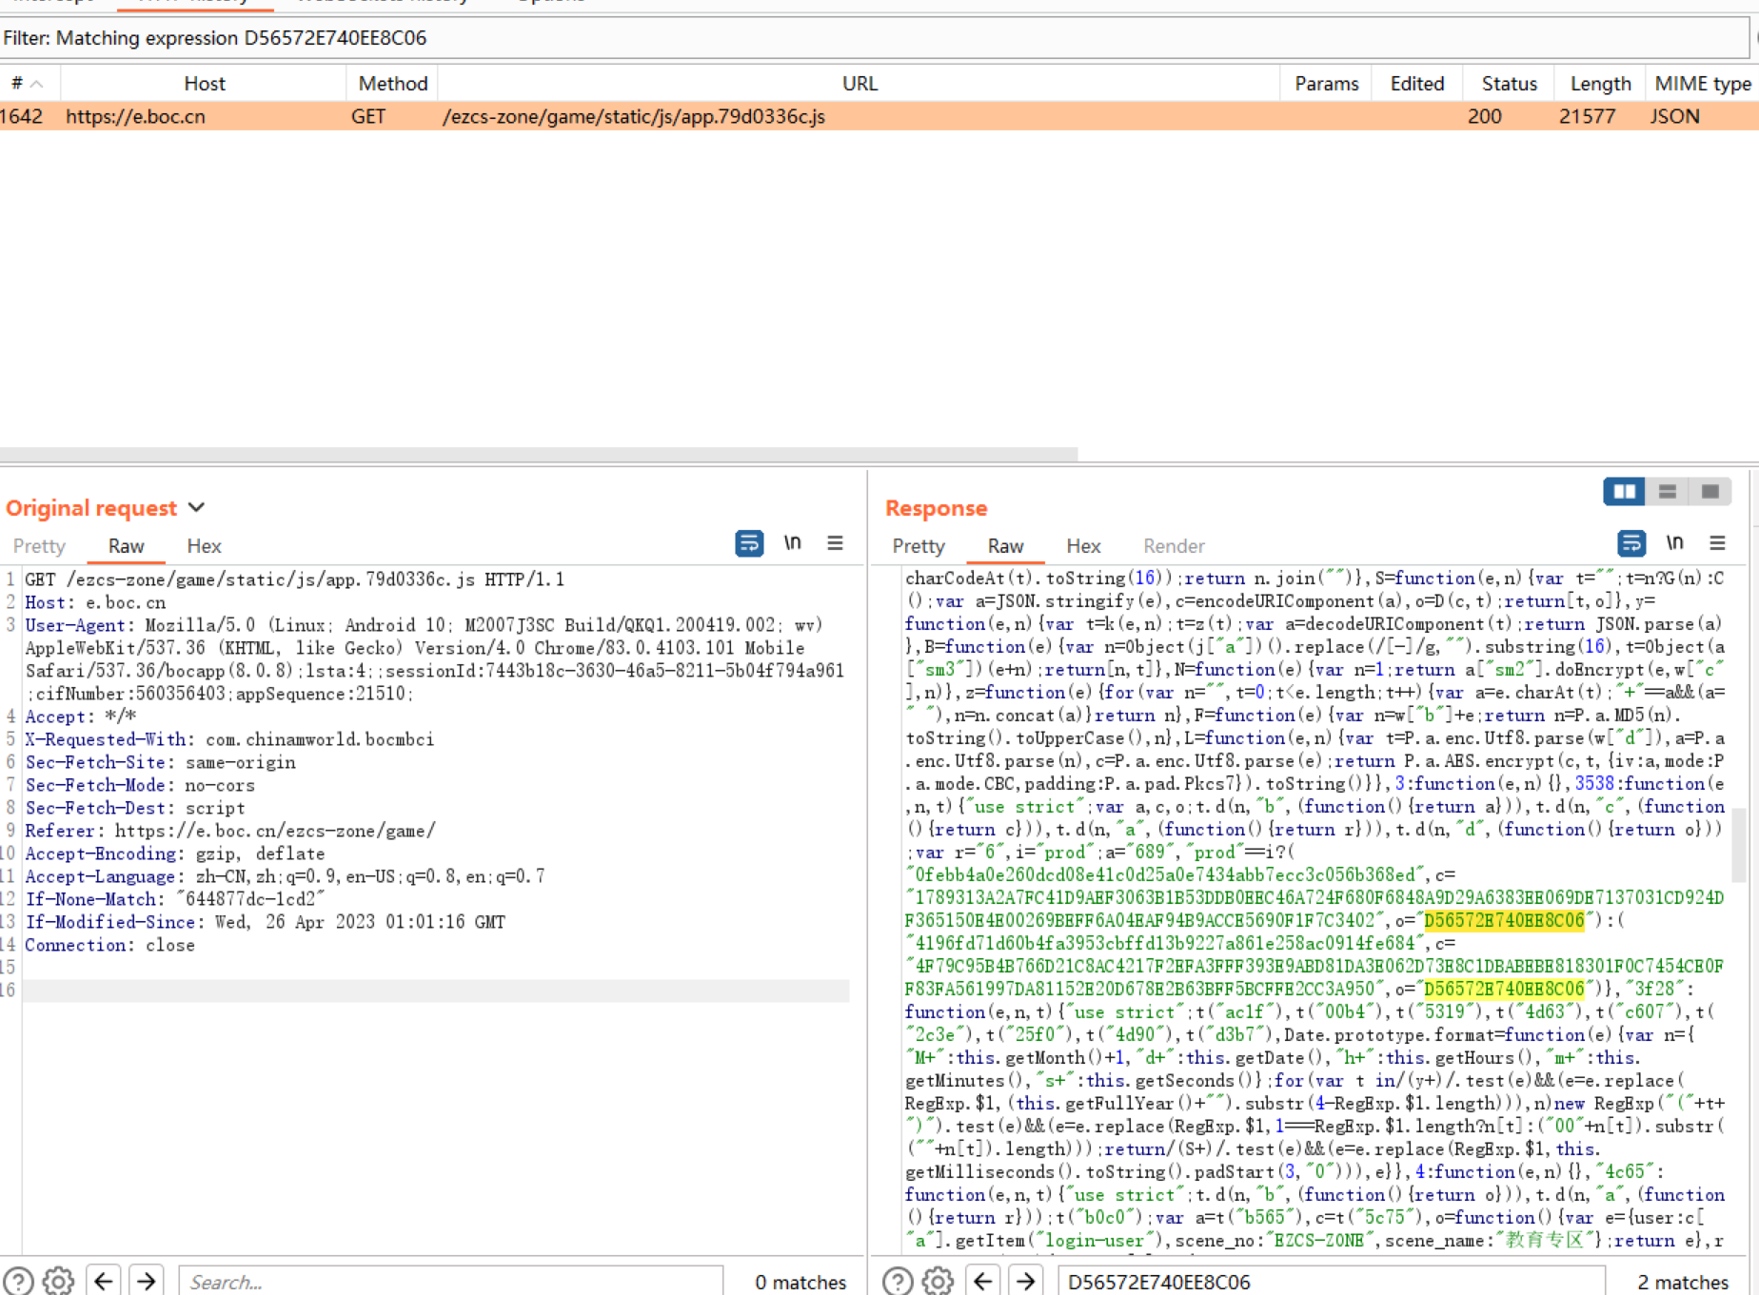The image size is (1759, 1295).
Task: Click the help icon in request panel footer
Action: (18, 1281)
